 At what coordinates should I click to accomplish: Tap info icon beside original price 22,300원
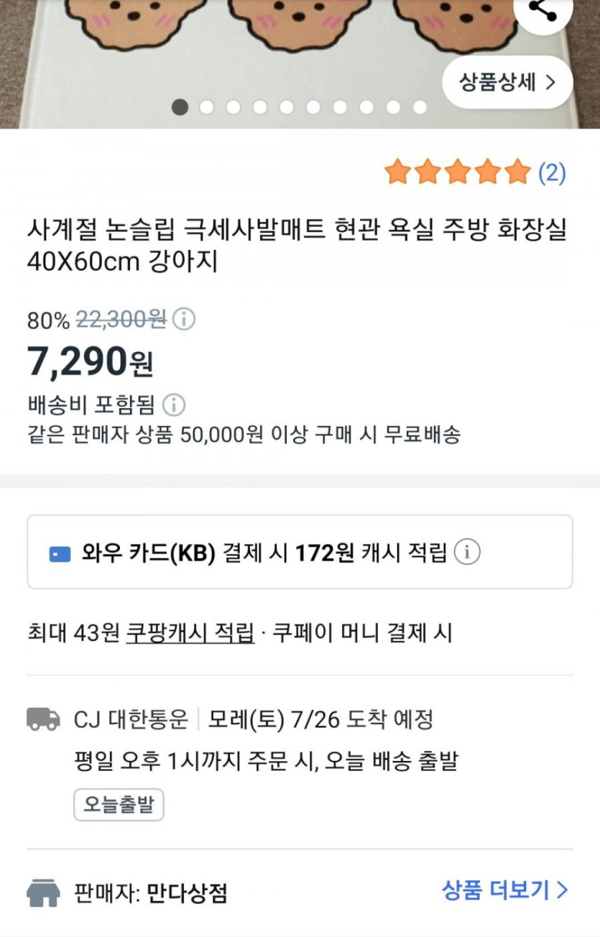click(x=184, y=319)
